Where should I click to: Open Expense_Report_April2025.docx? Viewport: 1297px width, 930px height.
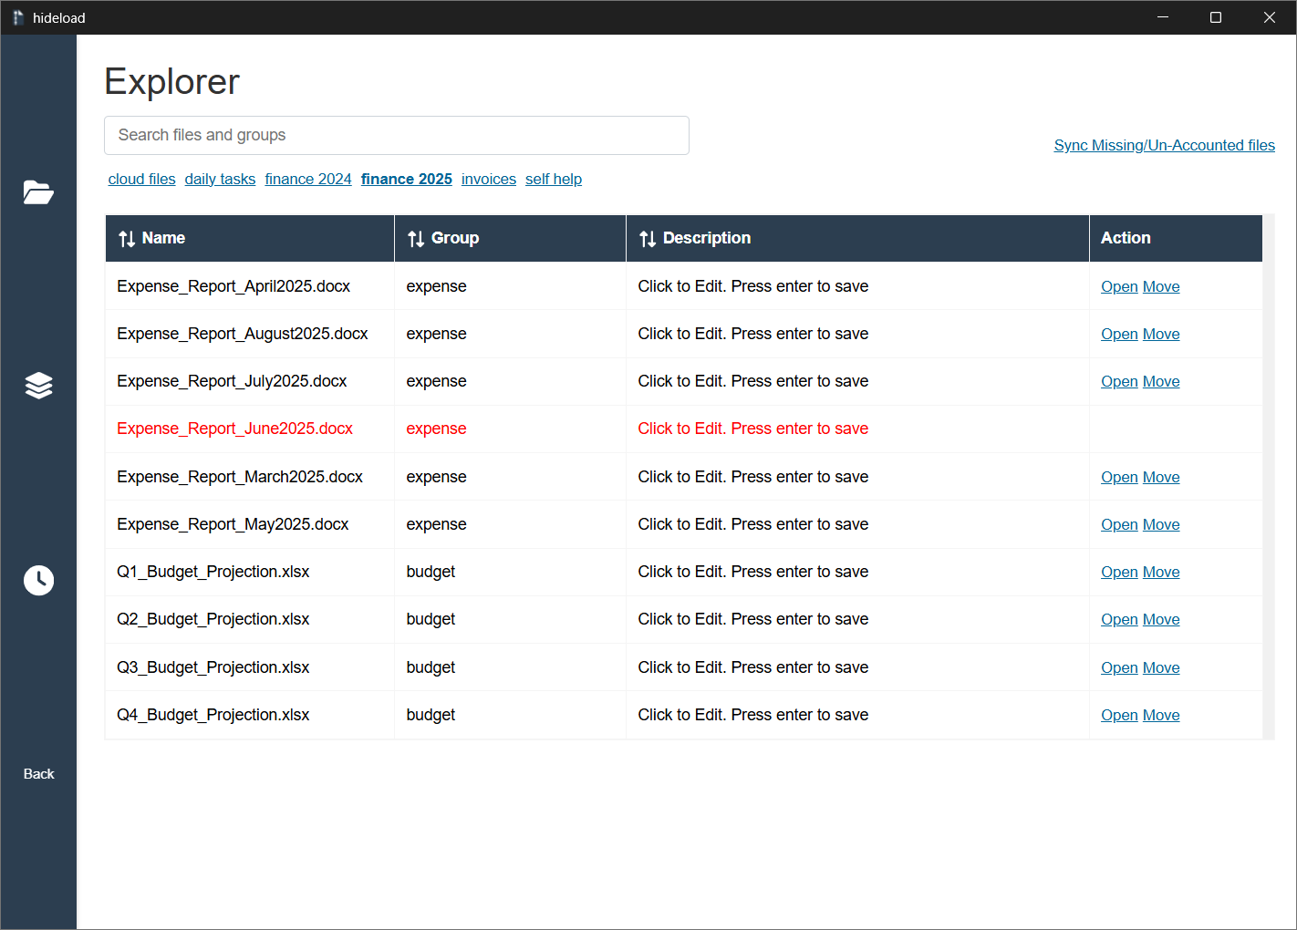coord(1118,287)
